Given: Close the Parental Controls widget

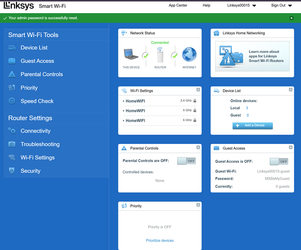Looking at the screenshot, I should [198, 147].
